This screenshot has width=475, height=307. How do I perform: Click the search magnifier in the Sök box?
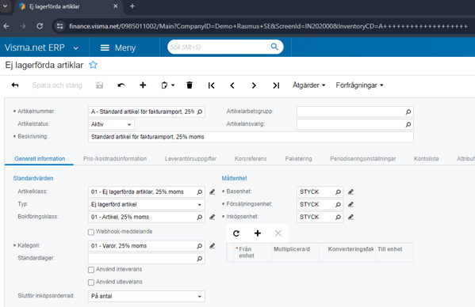pos(274,47)
